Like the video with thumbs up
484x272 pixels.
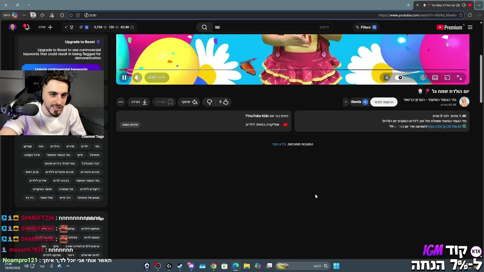pyautogui.click(x=224, y=102)
